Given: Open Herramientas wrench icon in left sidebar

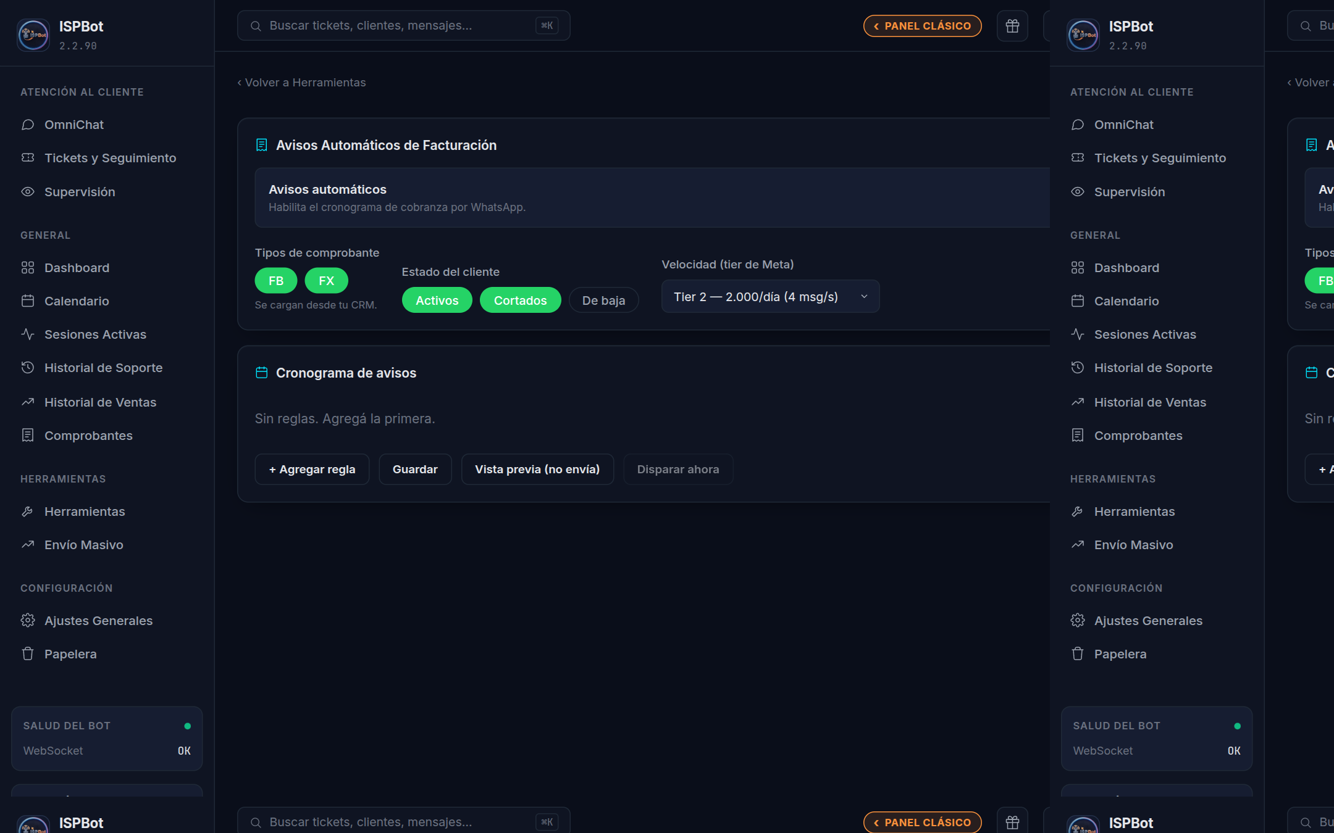Looking at the screenshot, I should click(x=28, y=512).
